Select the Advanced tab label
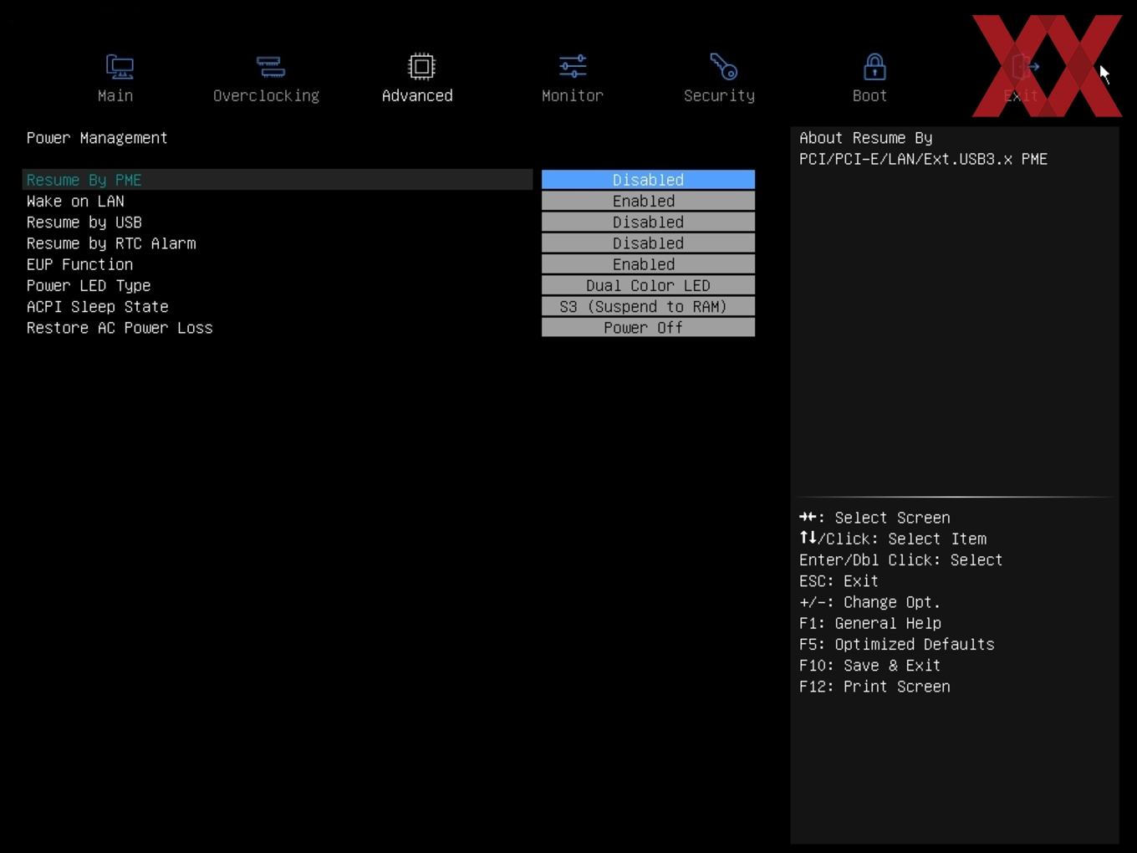1137x853 pixels. 417,95
